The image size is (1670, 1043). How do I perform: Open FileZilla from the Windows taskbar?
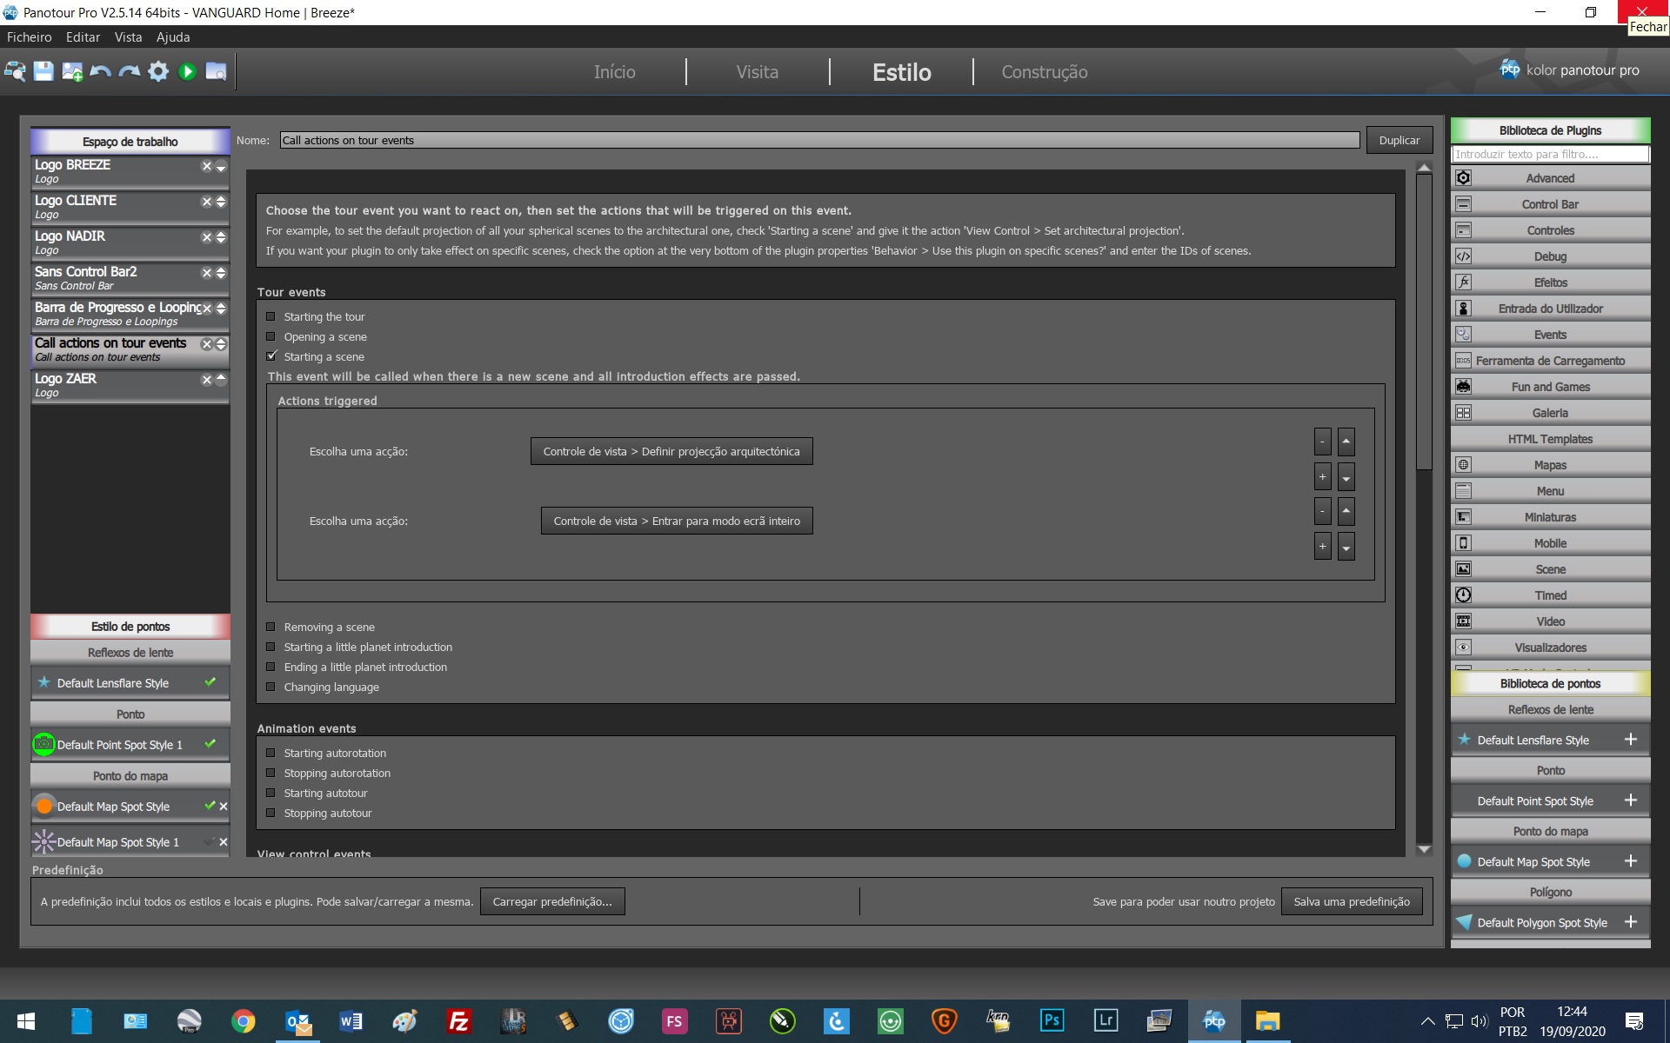pyautogui.click(x=458, y=1021)
